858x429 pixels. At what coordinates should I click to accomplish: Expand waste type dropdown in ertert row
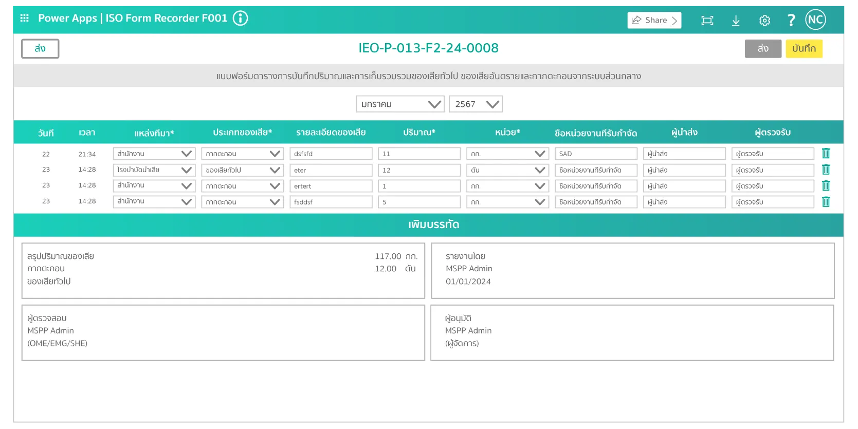243,186
